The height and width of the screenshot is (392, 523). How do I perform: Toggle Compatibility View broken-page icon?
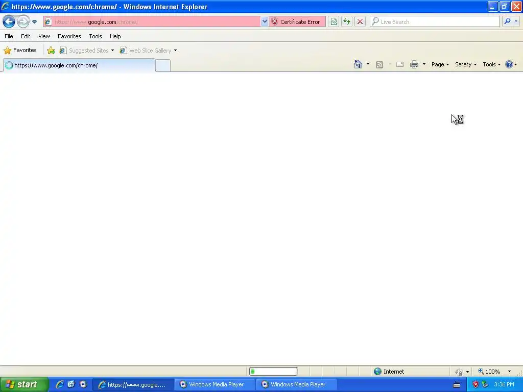(x=334, y=22)
